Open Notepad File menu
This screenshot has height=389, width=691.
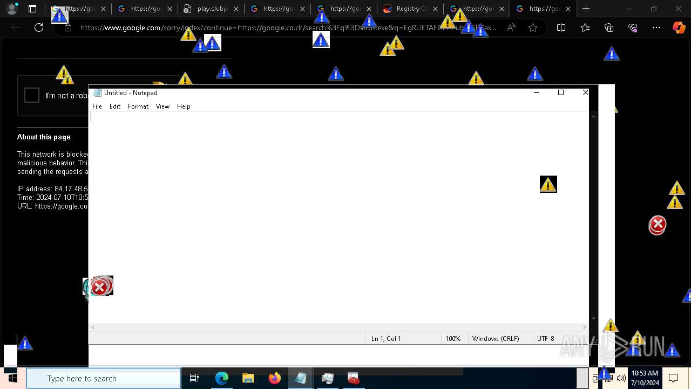click(97, 106)
